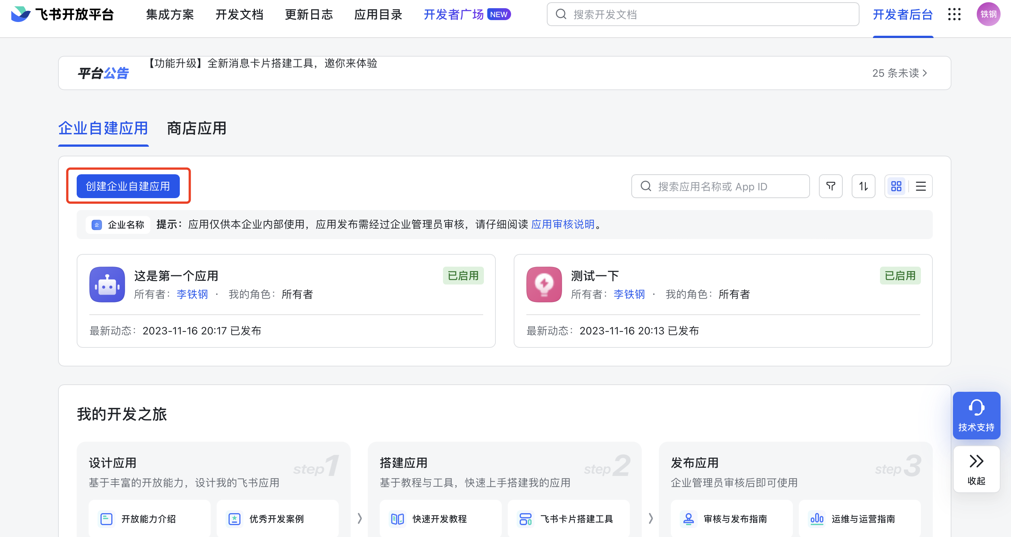Focus 搜索应用名称或 App ID field
This screenshot has width=1011, height=537.
[x=720, y=186]
